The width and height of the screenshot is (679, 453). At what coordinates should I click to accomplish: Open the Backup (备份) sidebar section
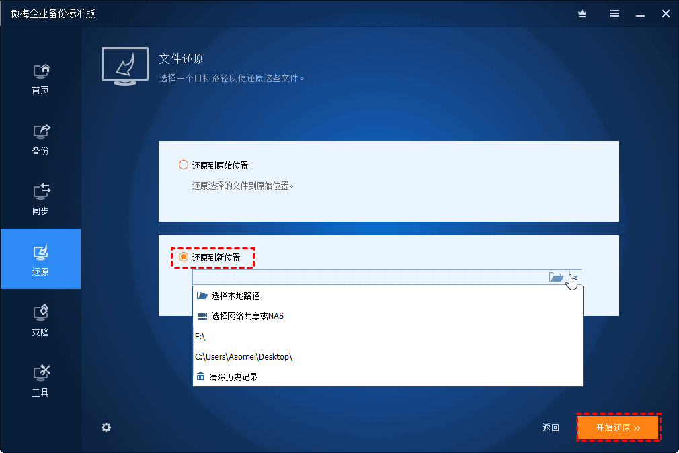point(41,139)
